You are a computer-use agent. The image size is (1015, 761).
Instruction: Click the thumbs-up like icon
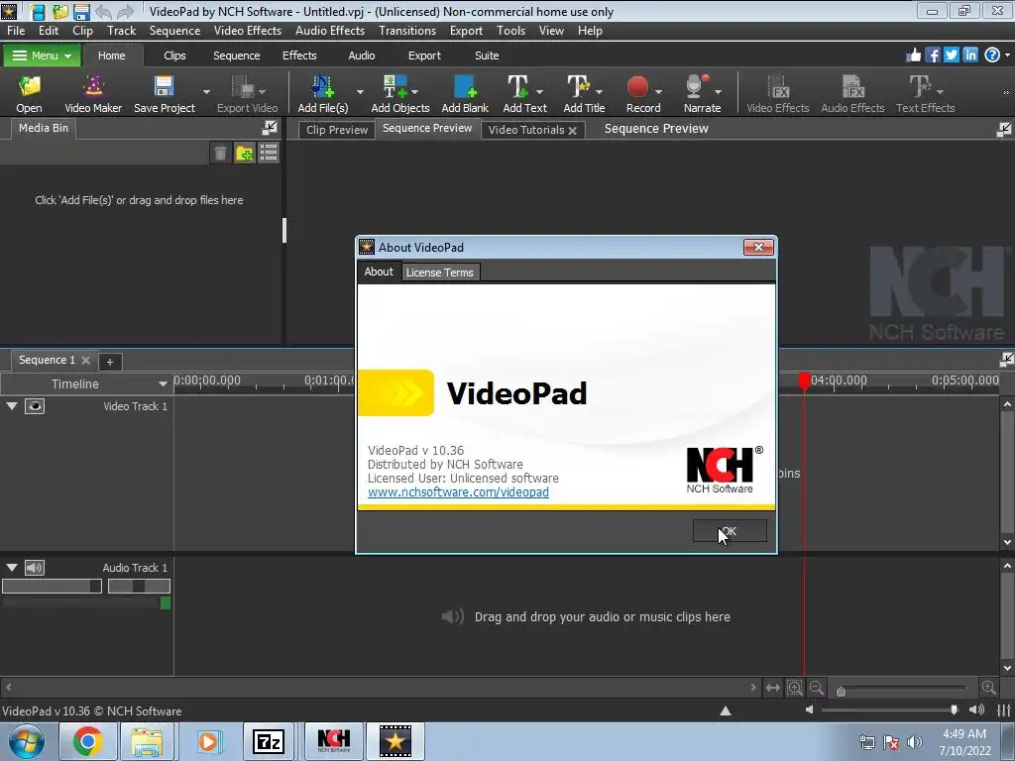pyautogui.click(x=913, y=55)
